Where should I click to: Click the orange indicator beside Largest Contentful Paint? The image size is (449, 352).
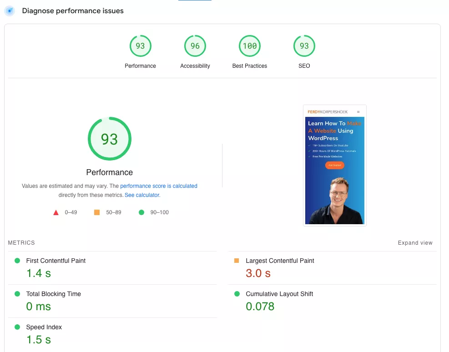click(x=237, y=261)
